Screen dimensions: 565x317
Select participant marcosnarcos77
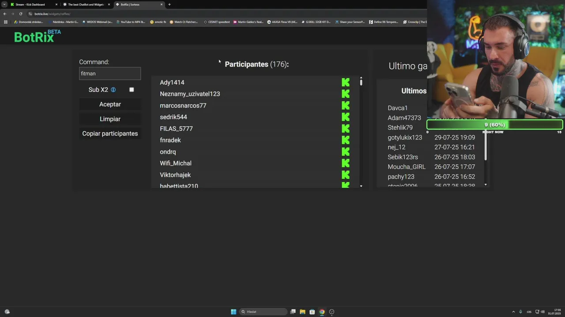[x=183, y=106]
